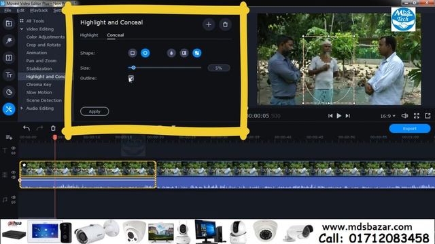Screen dimensions: 435x244
Task: Toggle title track link icon
Action: tap(14, 152)
